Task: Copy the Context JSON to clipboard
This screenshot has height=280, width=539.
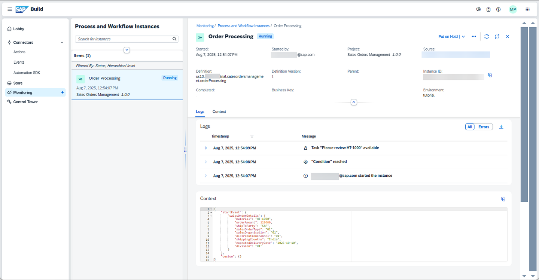Action: pos(503,199)
